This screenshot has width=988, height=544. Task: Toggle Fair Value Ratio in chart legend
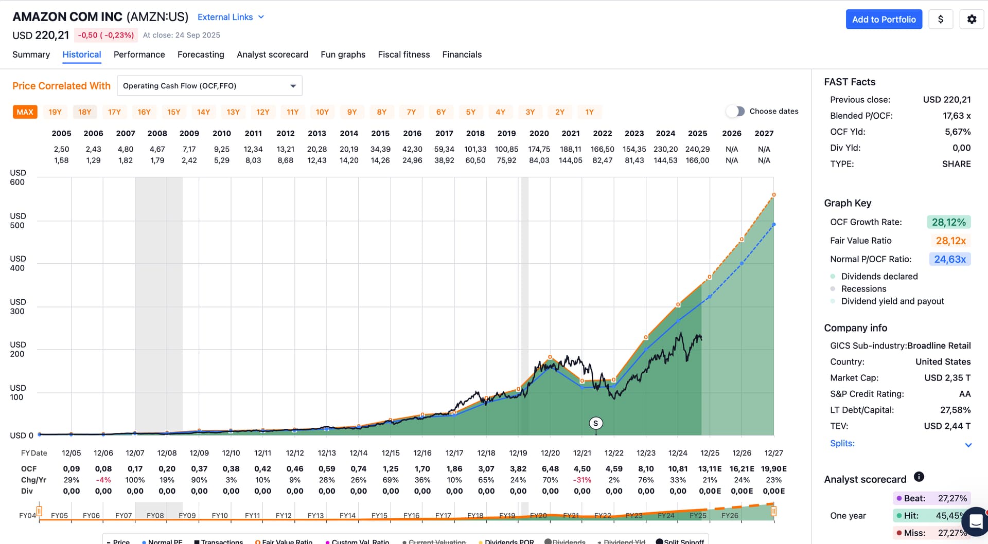click(284, 541)
